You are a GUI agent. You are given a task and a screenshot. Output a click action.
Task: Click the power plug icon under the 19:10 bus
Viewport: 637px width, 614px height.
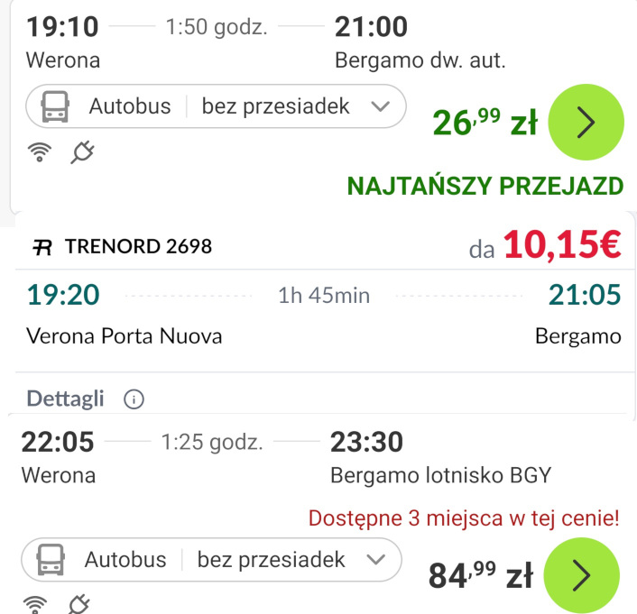pos(82,152)
